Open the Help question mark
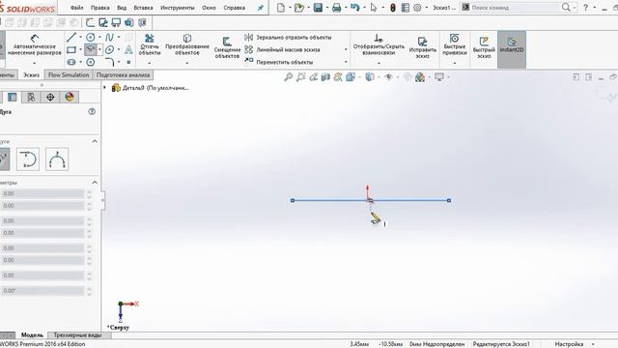The height and width of the screenshot is (348, 618). click(x=586, y=8)
